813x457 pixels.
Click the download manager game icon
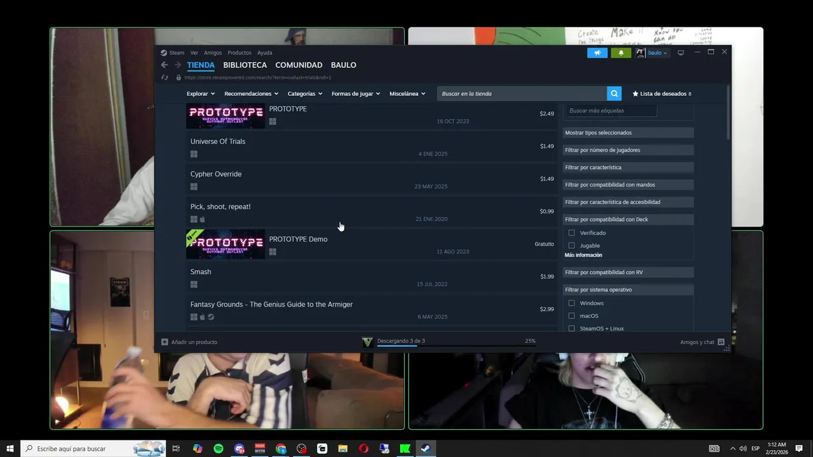367,341
